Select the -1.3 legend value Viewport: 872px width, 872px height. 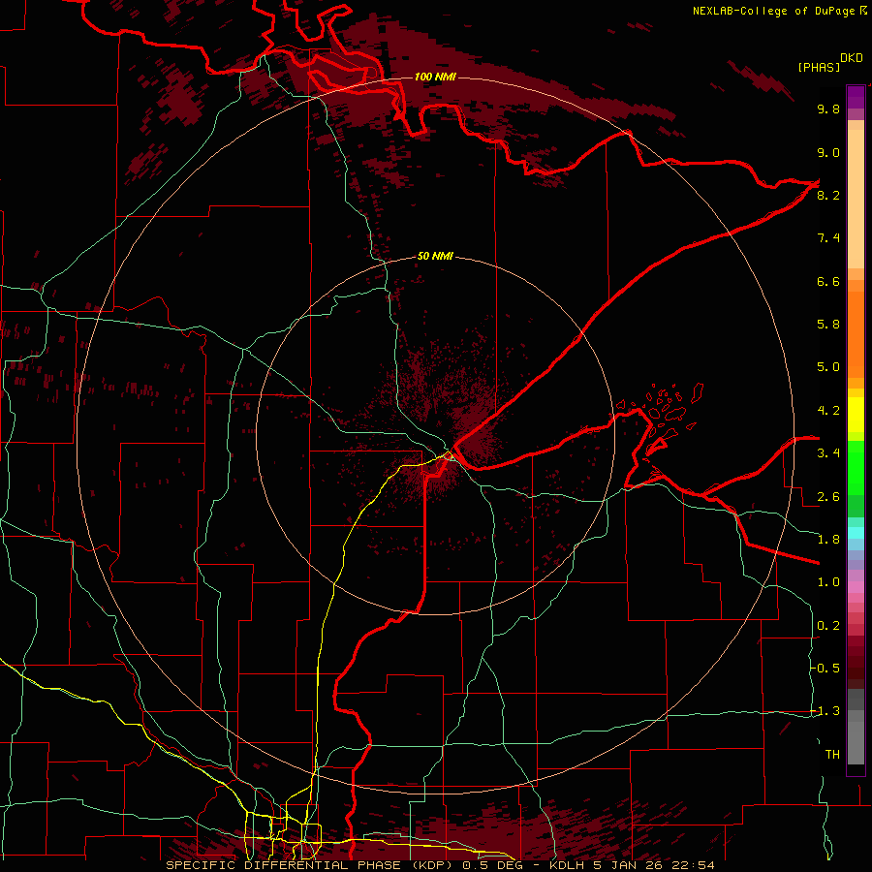click(825, 711)
